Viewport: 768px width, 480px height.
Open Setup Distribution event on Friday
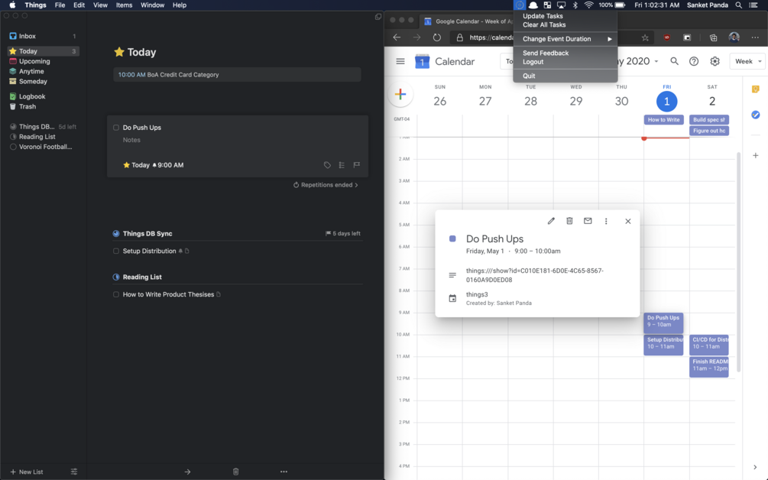click(x=663, y=345)
